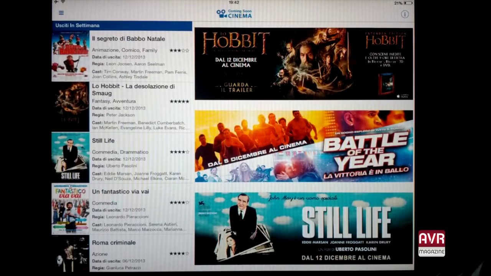Select the Roma criminale title
The width and height of the screenshot is (491, 276).
[114, 243]
